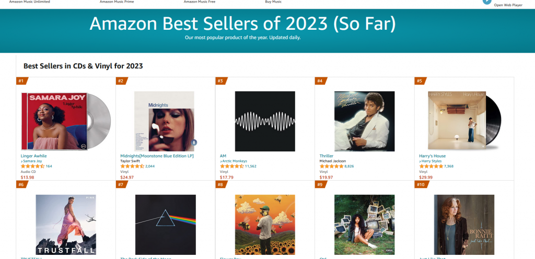View the 8,826 reviews for Thriller
Screen dimensions: 535x259
tap(350, 166)
